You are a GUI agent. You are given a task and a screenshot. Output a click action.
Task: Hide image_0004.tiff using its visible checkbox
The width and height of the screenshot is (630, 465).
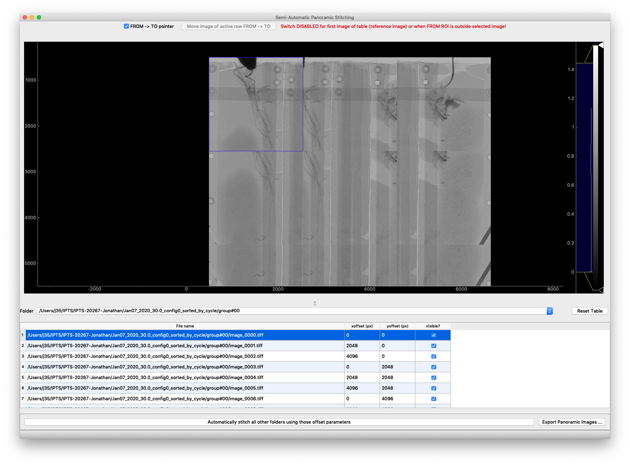pyautogui.click(x=434, y=378)
